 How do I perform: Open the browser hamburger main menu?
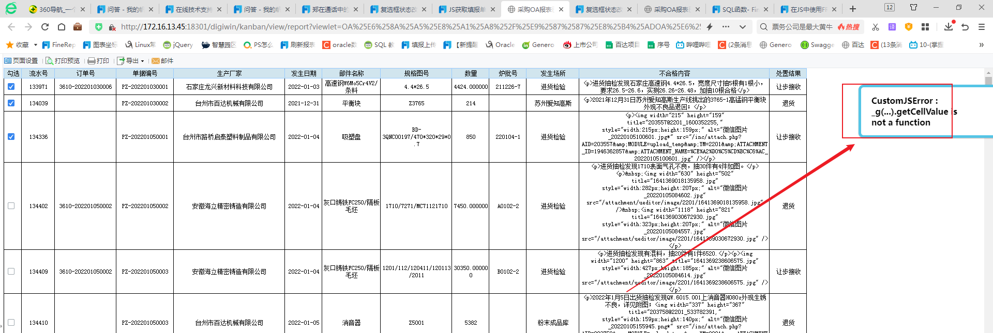click(x=982, y=27)
